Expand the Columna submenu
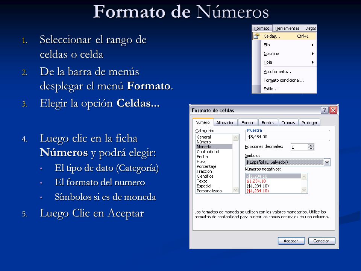 [x=284, y=53]
